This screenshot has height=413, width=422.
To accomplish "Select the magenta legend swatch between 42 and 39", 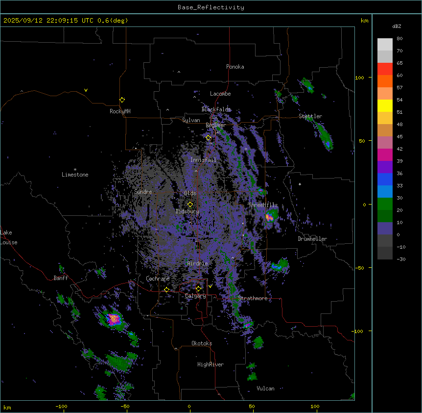I will [x=385, y=155].
